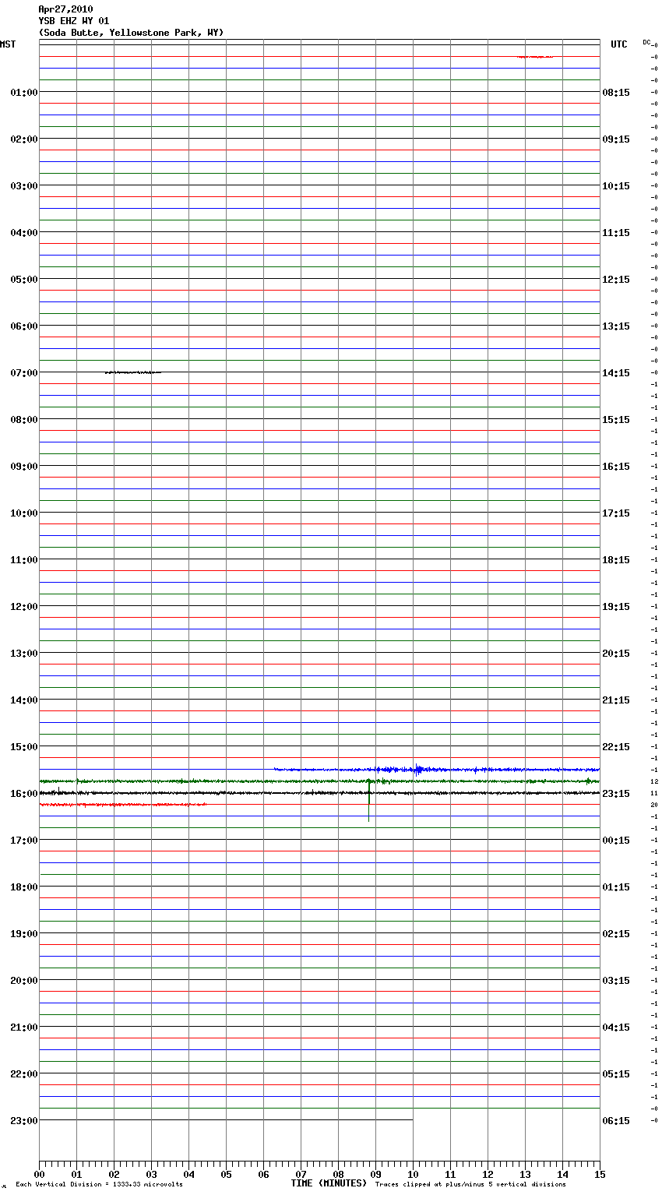Click the "TIME (MINUTES)" axis title

coord(329,1183)
